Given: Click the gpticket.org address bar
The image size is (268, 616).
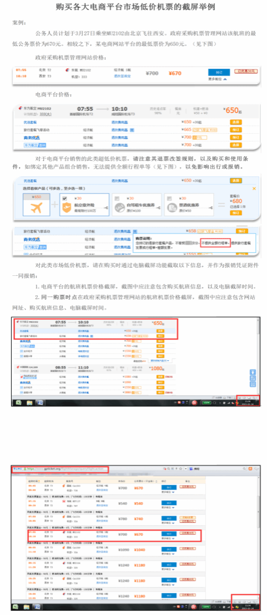Looking at the screenshot, I should point(60,469).
